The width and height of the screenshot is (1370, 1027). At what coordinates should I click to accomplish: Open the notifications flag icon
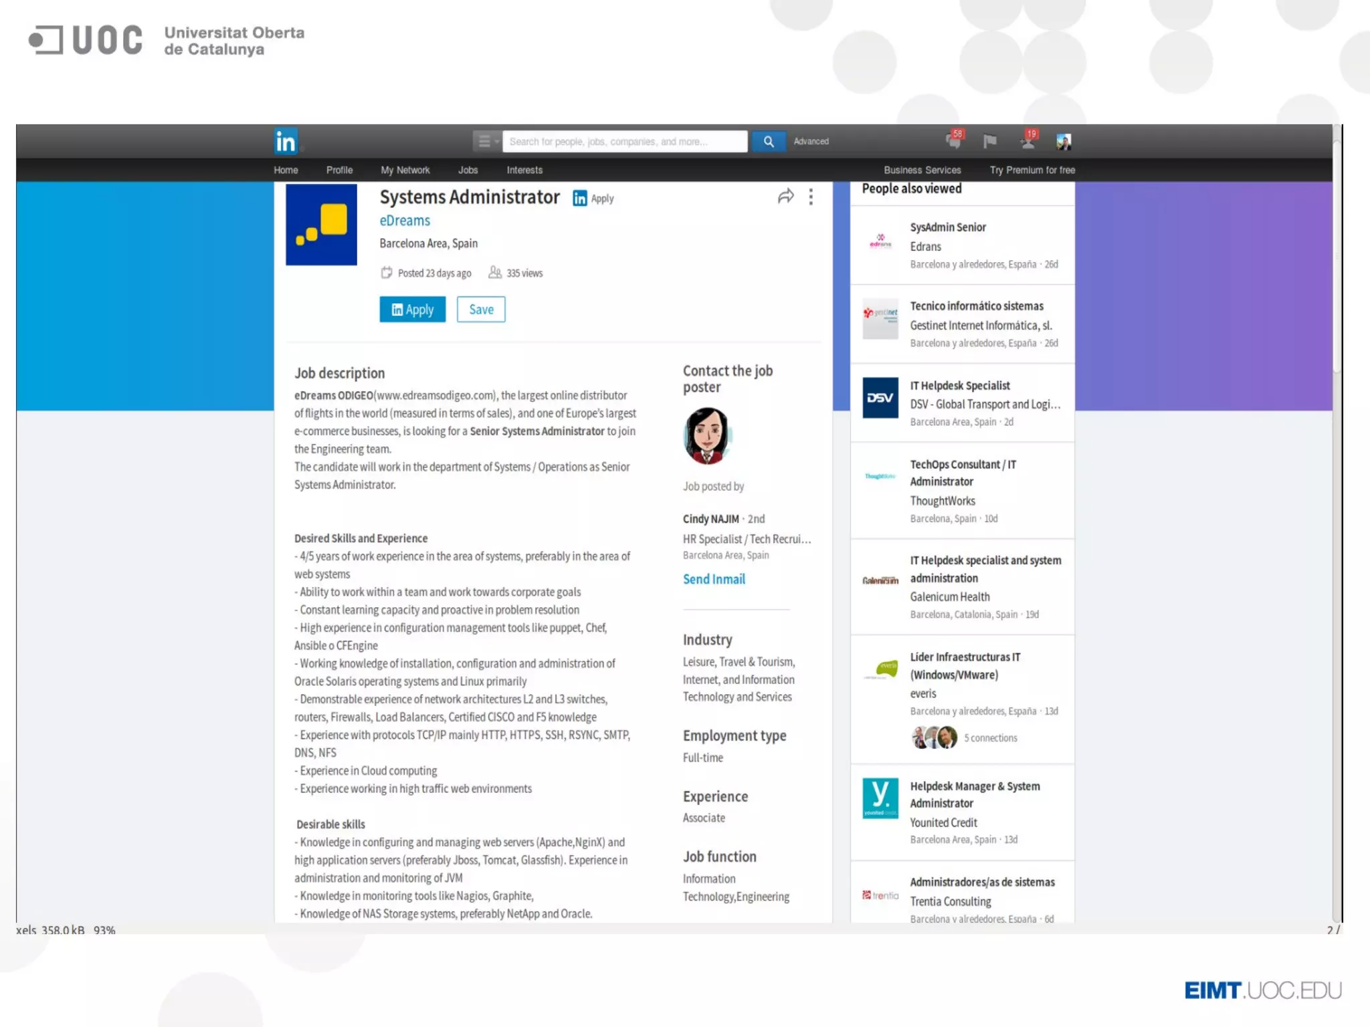tap(990, 141)
